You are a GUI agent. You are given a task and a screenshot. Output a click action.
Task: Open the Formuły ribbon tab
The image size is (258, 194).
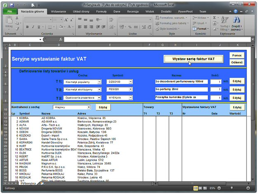101,12
